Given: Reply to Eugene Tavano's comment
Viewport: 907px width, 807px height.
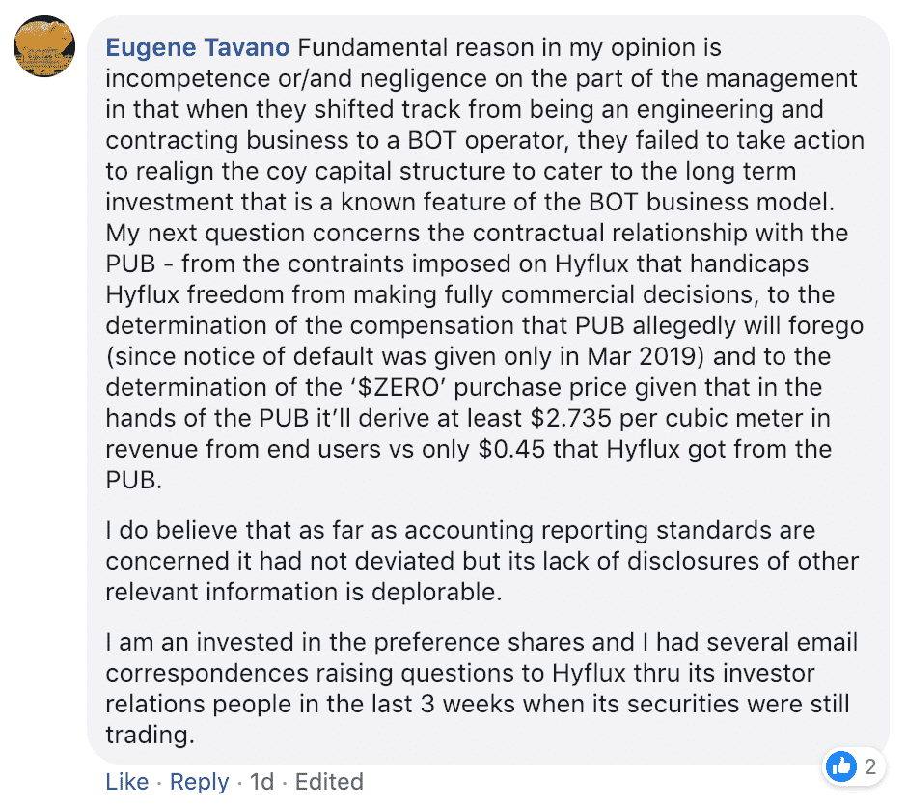Looking at the screenshot, I should click(199, 782).
